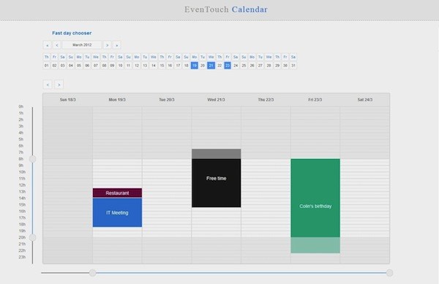This screenshot has height=284, width=439.
Task: Pick day 03 in the day chooser
Action: 62,66
